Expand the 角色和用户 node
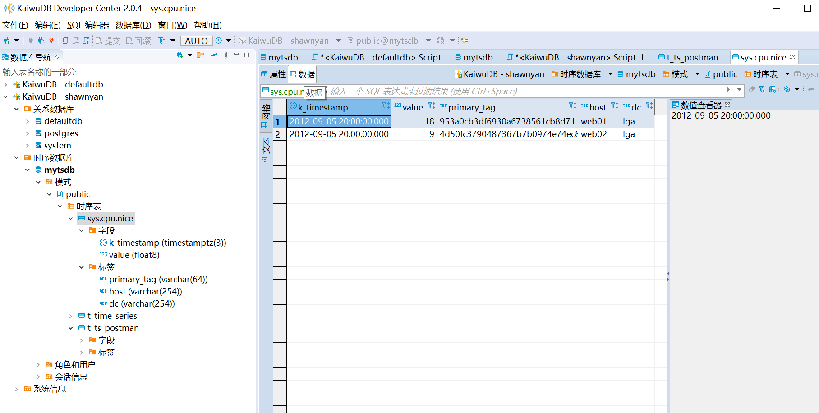This screenshot has width=819, height=413. (x=38, y=364)
